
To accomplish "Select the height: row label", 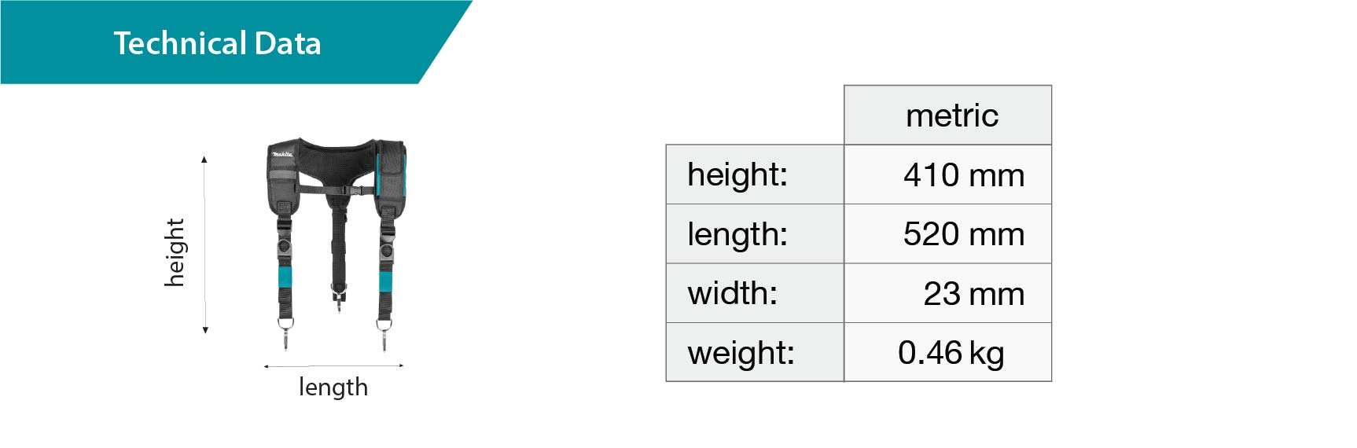I will click(x=737, y=174).
